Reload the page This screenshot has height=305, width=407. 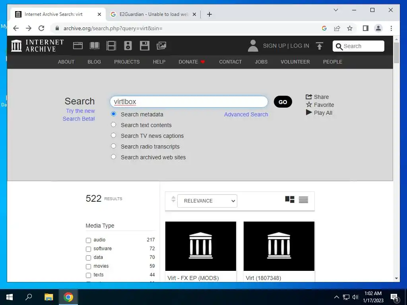[x=41, y=28]
